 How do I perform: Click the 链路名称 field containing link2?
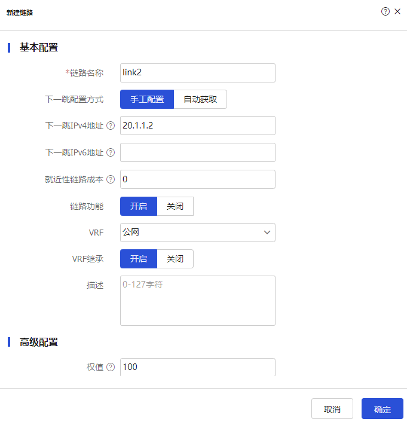click(x=198, y=73)
